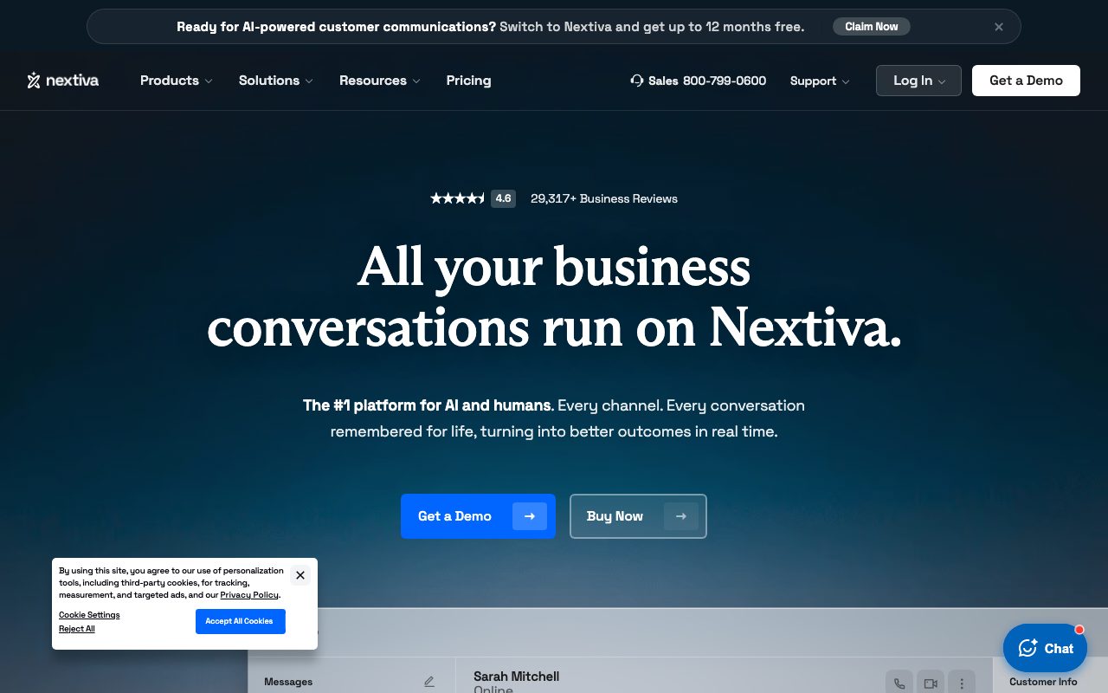Expand the Products menu
The width and height of the screenshot is (1108, 693).
point(177,81)
